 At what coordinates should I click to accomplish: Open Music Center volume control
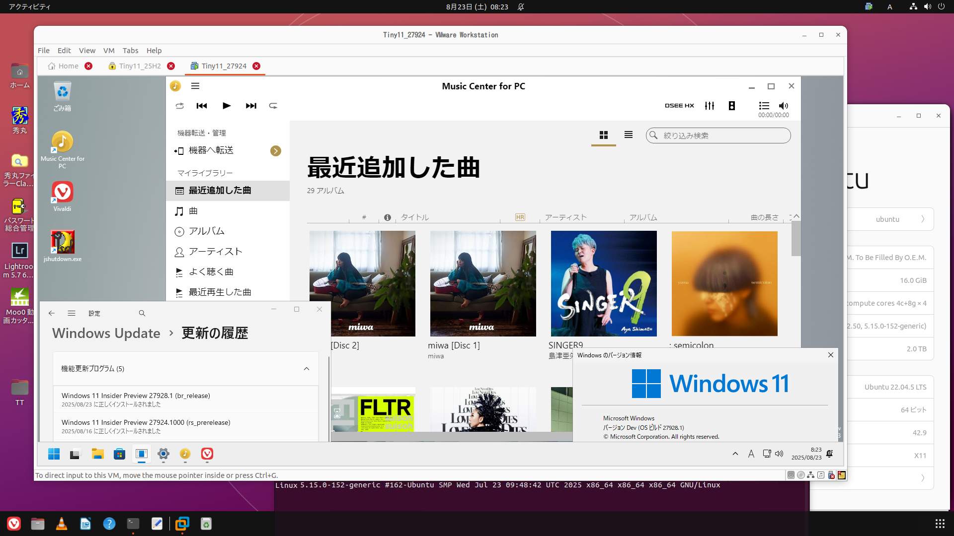(x=784, y=106)
